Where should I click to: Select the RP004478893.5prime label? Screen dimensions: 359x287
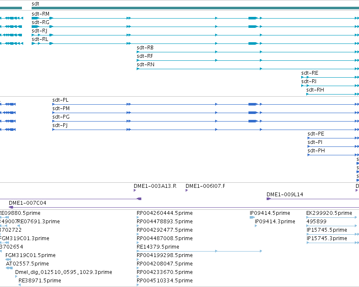165,222
